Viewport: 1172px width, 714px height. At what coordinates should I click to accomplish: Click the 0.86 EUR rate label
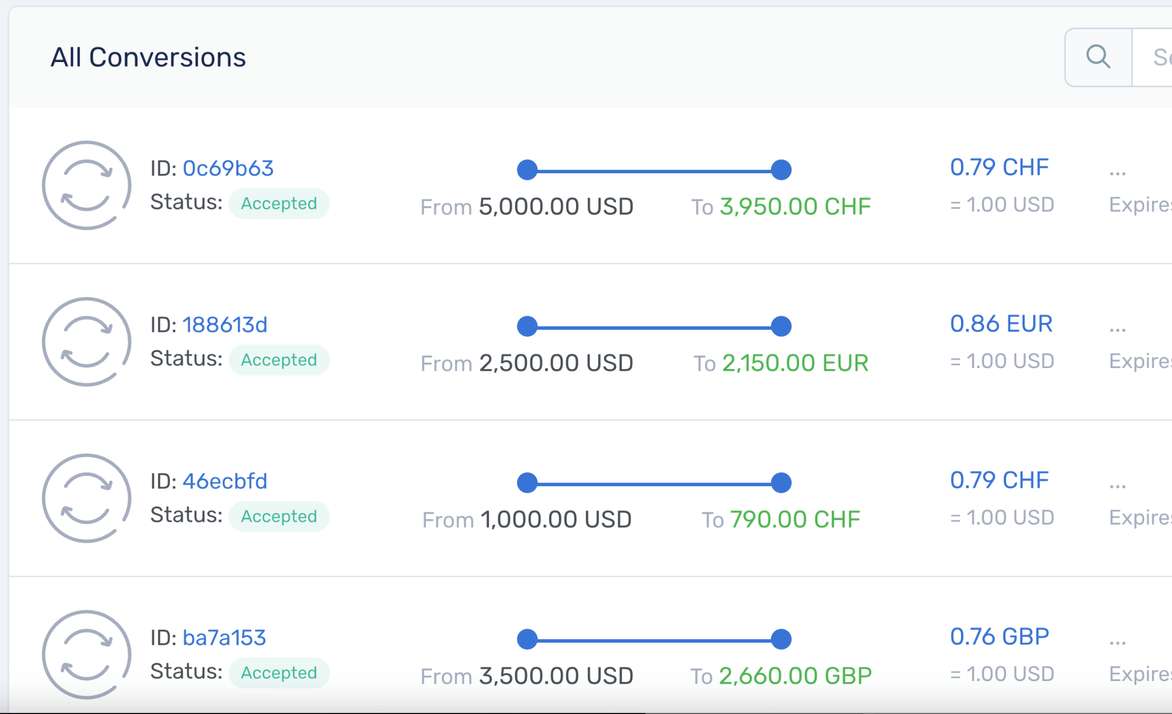click(1001, 323)
